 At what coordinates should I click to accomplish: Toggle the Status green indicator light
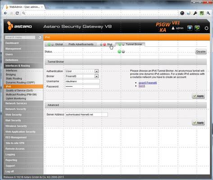(119, 52)
